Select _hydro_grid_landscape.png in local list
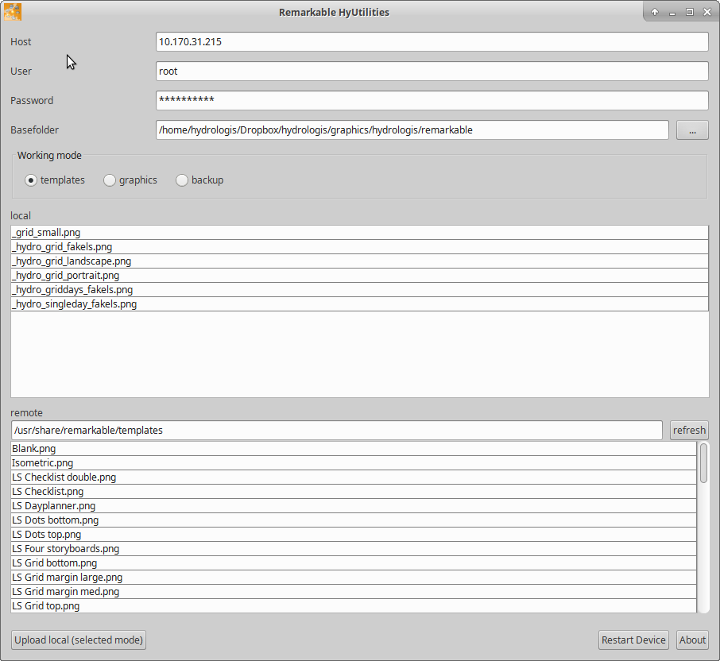The height and width of the screenshot is (661, 720). [x=359, y=261]
